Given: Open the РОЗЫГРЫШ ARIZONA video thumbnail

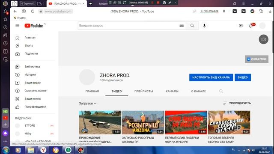Looking at the screenshot, I should tap(143, 122).
